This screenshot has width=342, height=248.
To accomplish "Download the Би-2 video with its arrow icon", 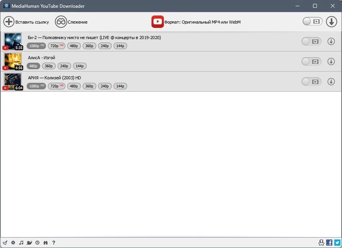I will pyautogui.click(x=331, y=41).
